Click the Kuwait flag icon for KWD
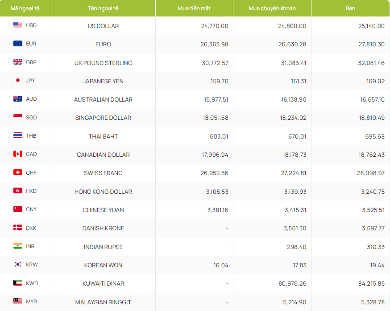Screen dimensions: 390x311 [x=18, y=283]
